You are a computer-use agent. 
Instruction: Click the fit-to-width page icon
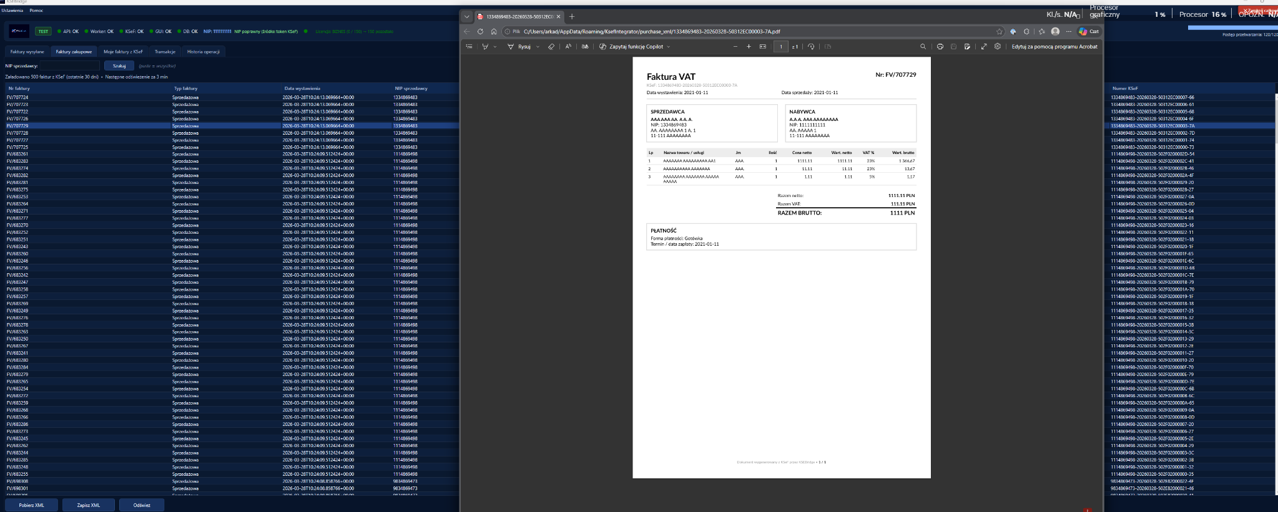pyautogui.click(x=762, y=47)
